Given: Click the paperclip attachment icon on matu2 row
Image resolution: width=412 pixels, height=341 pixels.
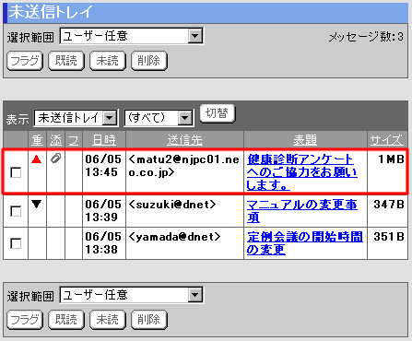Looking at the screenshot, I should 55,159.
